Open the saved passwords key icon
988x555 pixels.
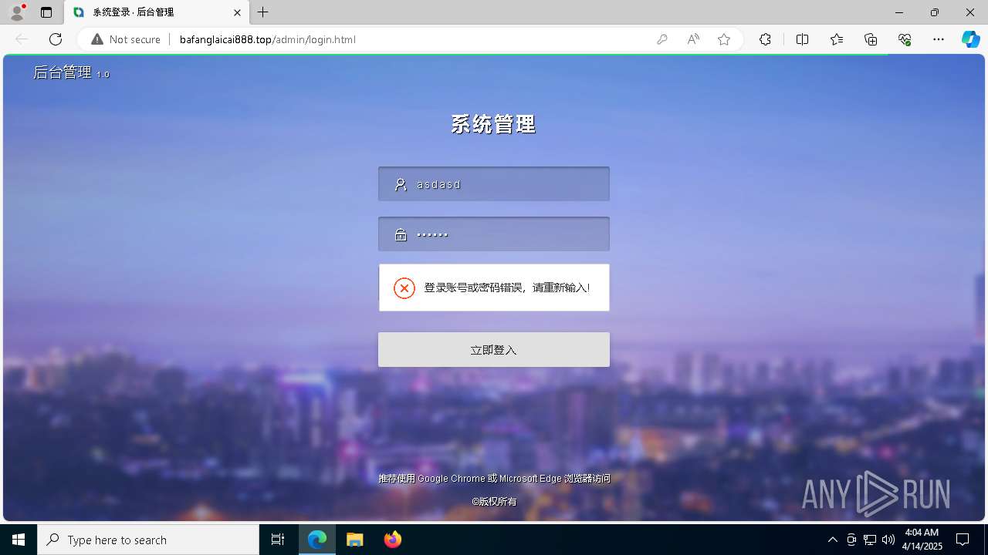[662, 39]
